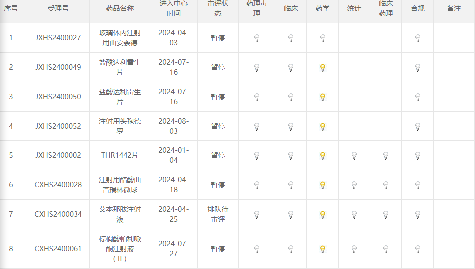This screenshot has height=269, width=475.
Task: Click the 备注 column header
Action: [454, 9]
